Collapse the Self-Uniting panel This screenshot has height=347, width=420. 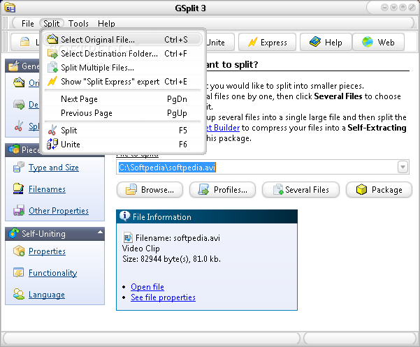(x=100, y=232)
